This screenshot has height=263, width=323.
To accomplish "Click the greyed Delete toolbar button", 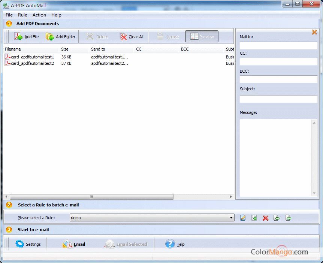I will [97, 37].
